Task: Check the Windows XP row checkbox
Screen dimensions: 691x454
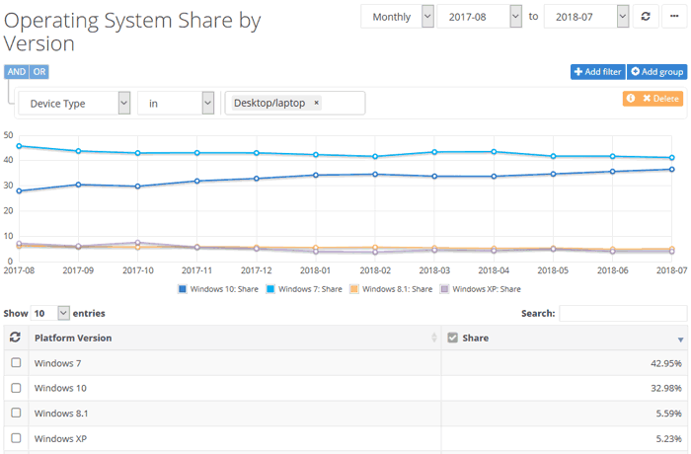Action: (16, 438)
